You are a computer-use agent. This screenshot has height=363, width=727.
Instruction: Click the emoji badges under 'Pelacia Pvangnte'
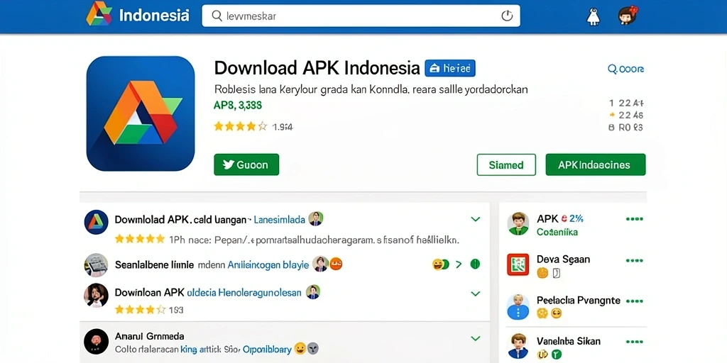(x=550, y=313)
